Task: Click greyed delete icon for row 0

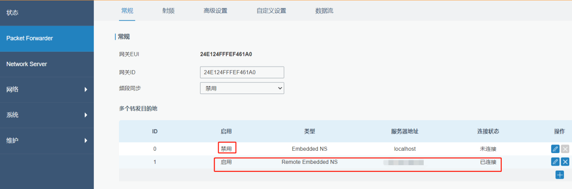Action: [x=565, y=149]
